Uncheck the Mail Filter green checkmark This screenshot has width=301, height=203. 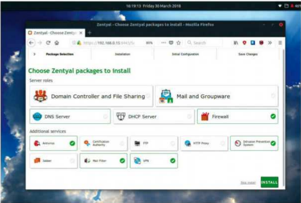122,161
